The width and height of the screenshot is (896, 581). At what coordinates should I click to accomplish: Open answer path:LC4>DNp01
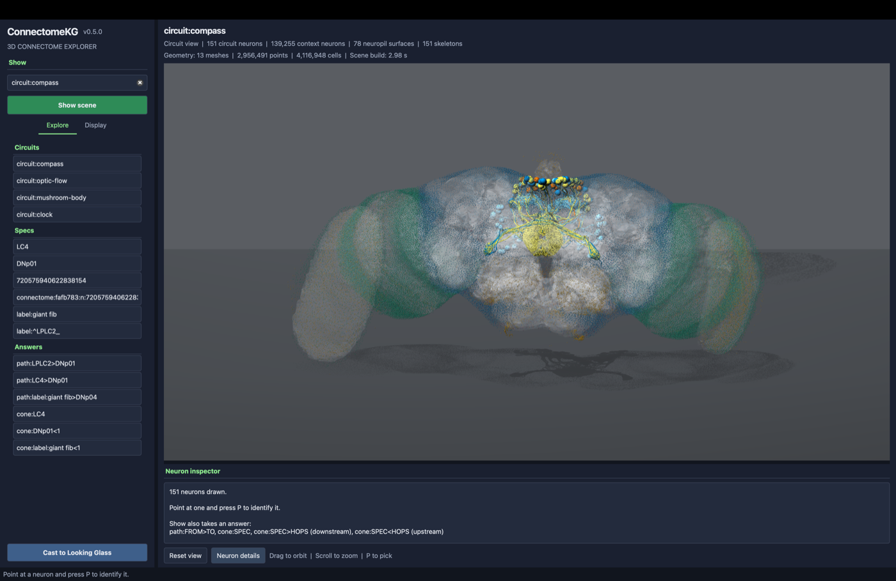point(77,380)
